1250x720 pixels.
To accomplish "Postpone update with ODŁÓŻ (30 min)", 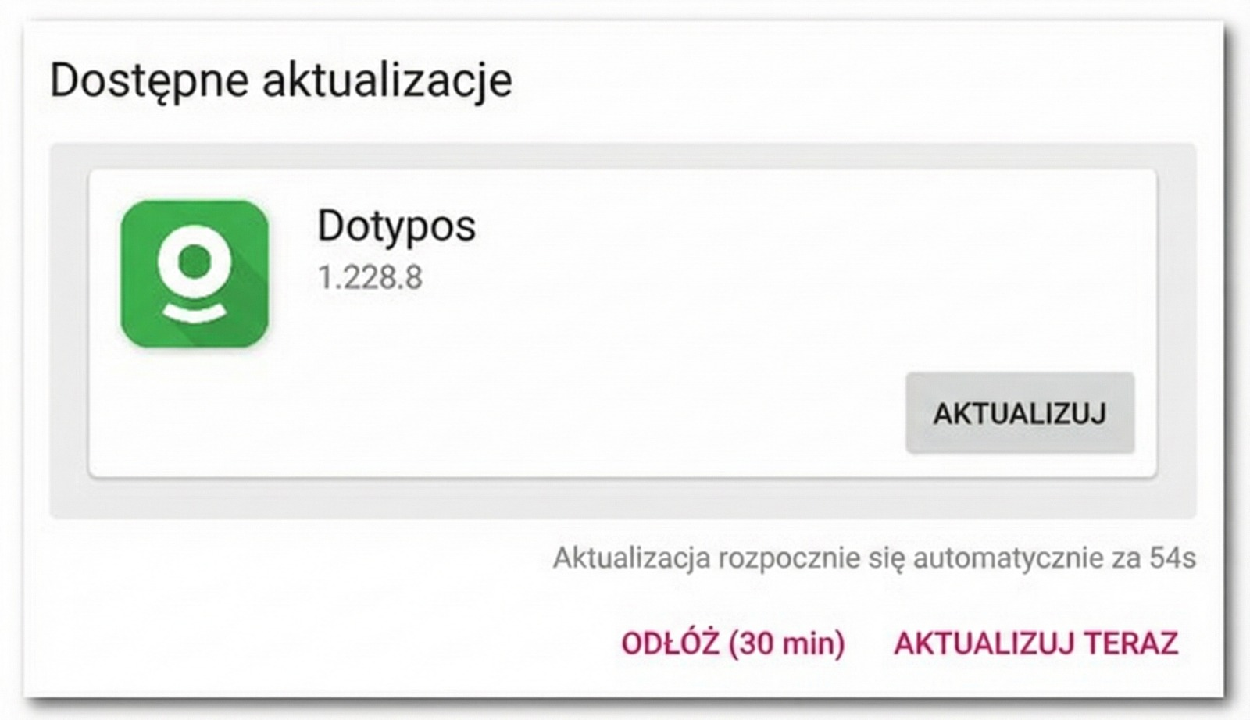I will click(733, 643).
